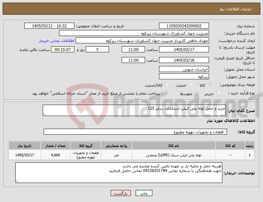The width and height of the screenshot is (263, 202).
Task: Select the کالا/خدمت radio button
Action: (x=167, y=85)
